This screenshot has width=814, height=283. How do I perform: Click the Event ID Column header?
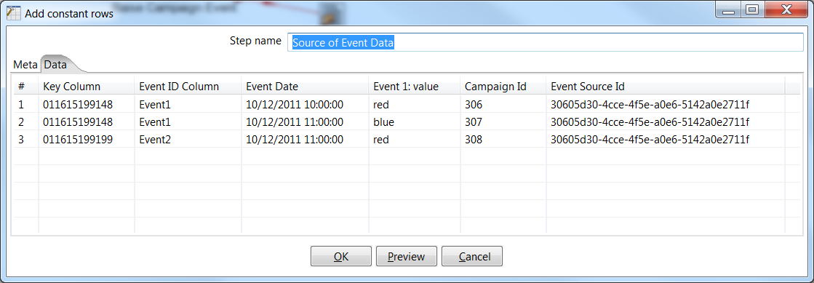click(188, 87)
